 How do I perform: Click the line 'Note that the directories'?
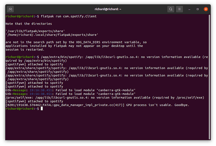point(29,24)
